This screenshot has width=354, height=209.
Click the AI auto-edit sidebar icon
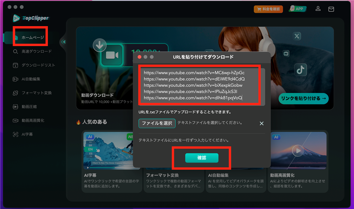pos(15,79)
